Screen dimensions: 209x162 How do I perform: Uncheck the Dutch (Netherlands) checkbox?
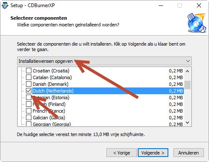click(28, 91)
